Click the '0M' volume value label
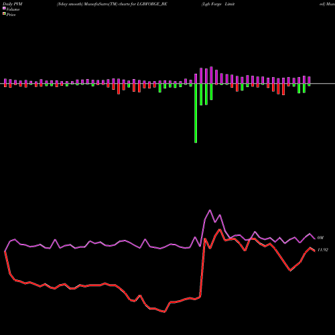The image size is (335, 335). 320,238
